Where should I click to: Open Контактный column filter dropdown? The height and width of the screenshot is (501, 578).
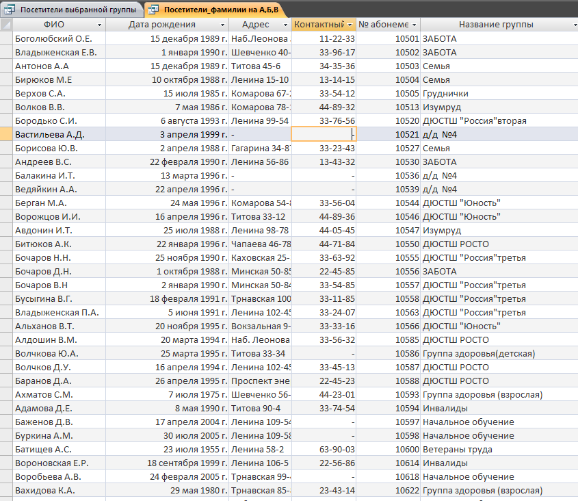pos(350,25)
